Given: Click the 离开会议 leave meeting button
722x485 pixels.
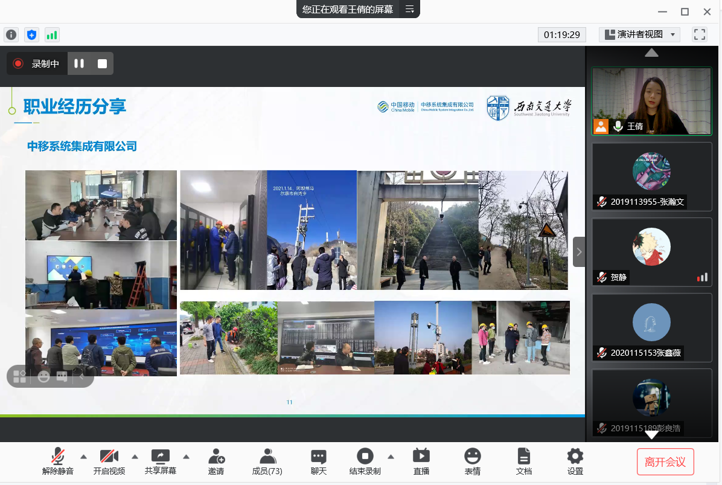Looking at the screenshot, I should 665,462.
